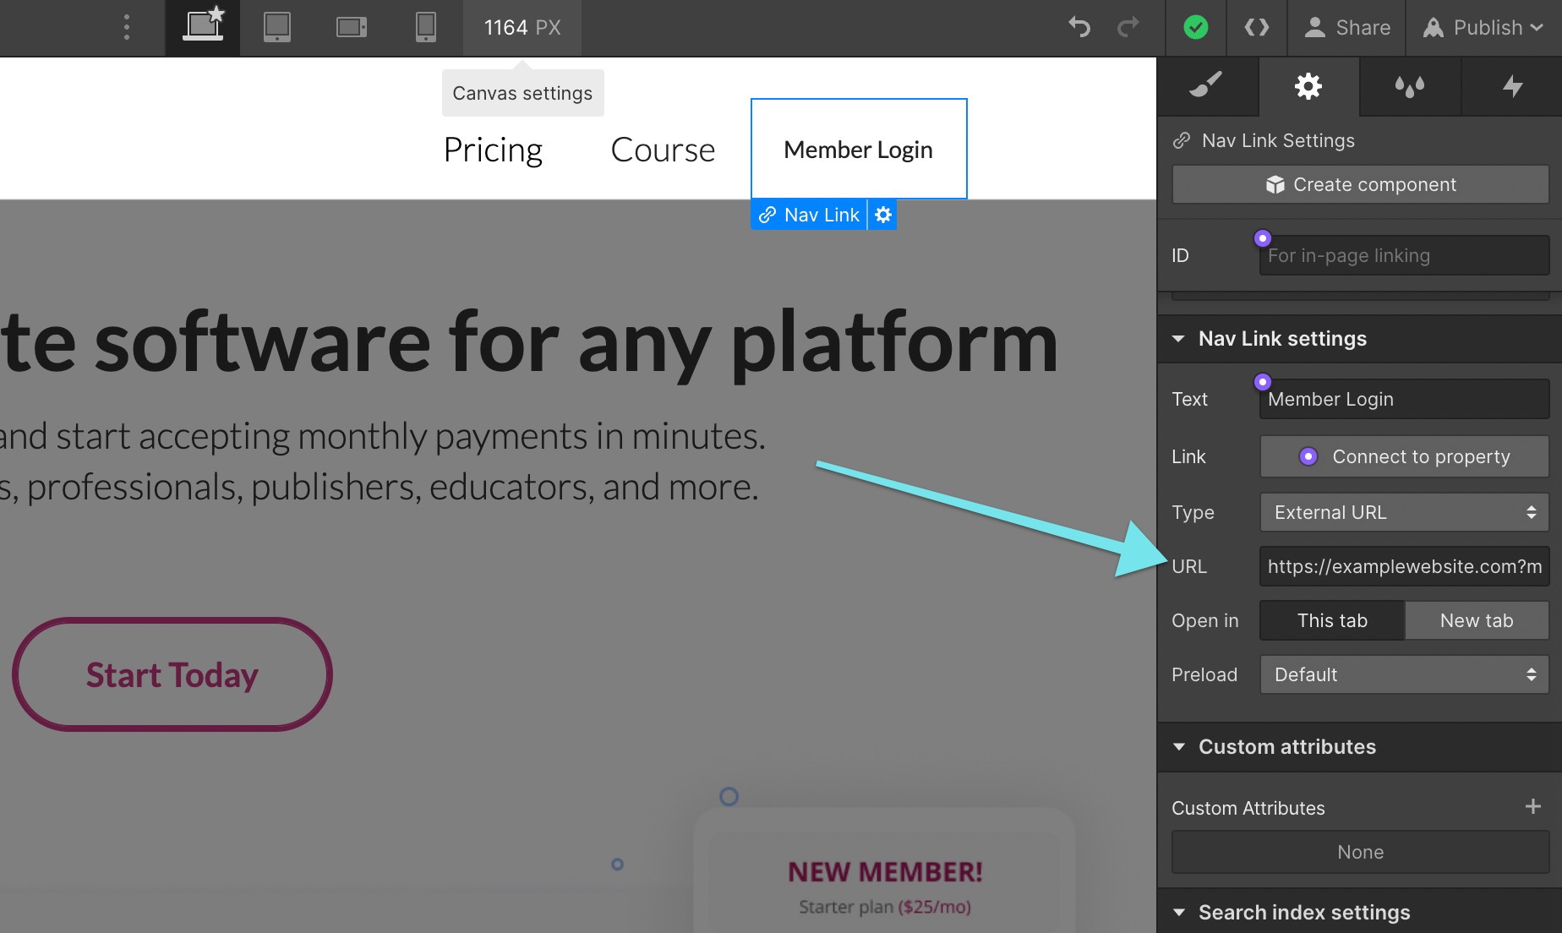Select the Member Login nav link
The height and width of the screenshot is (933, 1562).
859,149
